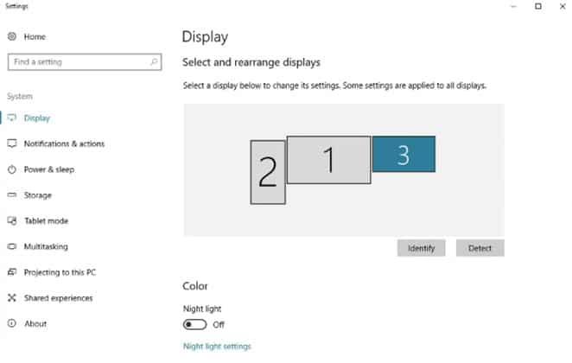Click the Storage drive icon
This screenshot has height=363, width=572.
(12, 195)
